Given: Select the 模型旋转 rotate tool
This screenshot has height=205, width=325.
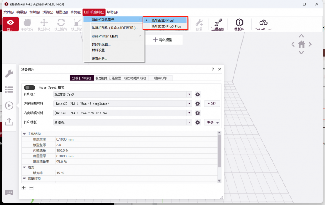Looking at the screenshot, I should [61, 25].
